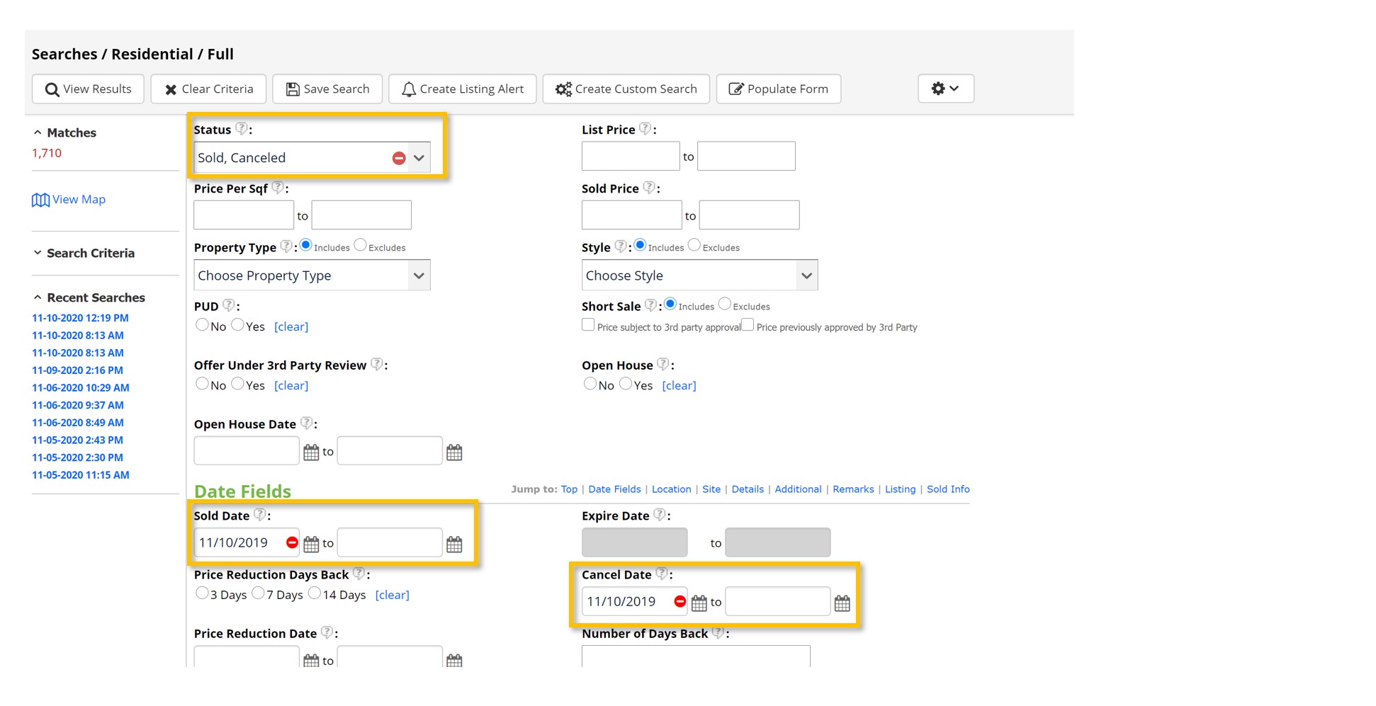Click the View Map icon link
Viewport: 1376px width, 706px height.
pyautogui.click(x=40, y=200)
